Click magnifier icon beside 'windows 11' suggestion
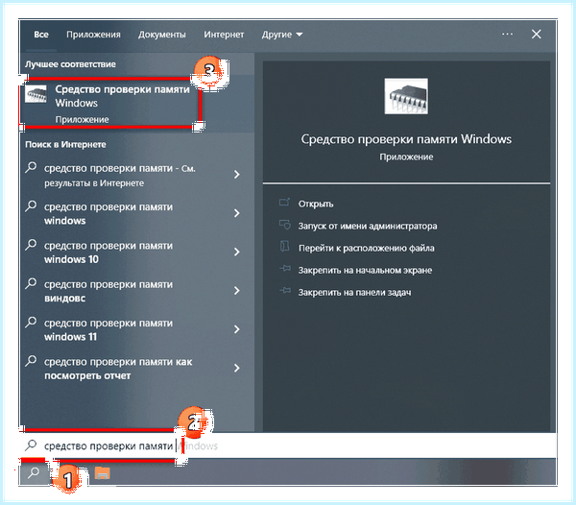The width and height of the screenshot is (576, 505). (31, 323)
